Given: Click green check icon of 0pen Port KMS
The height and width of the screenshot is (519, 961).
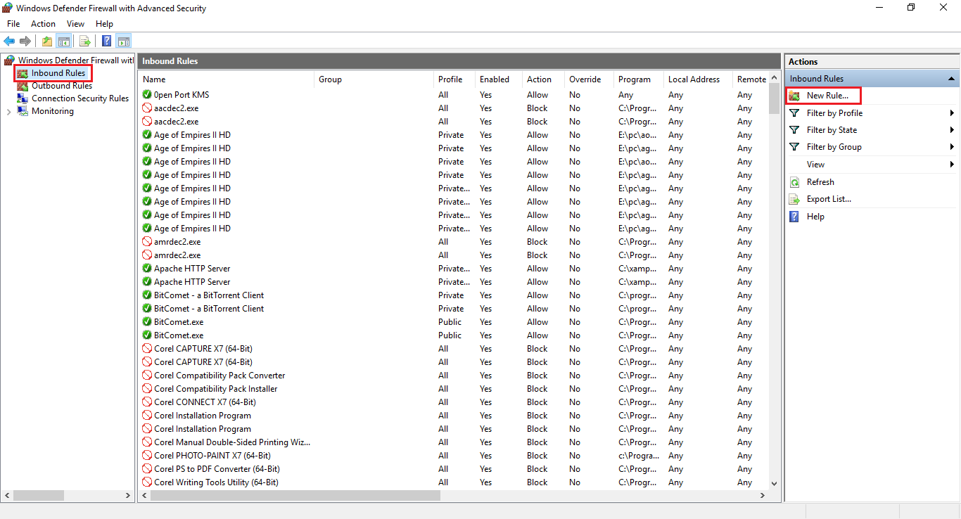Looking at the screenshot, I should pos(147,95).
